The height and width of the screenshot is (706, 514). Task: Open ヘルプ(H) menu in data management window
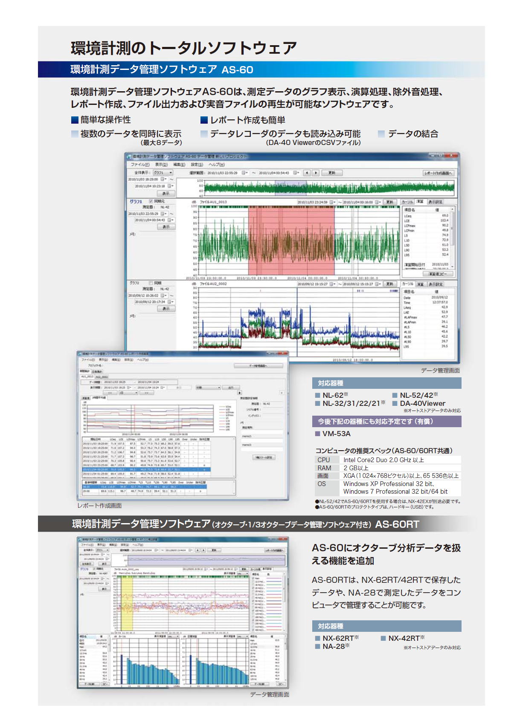coord(216,164)
